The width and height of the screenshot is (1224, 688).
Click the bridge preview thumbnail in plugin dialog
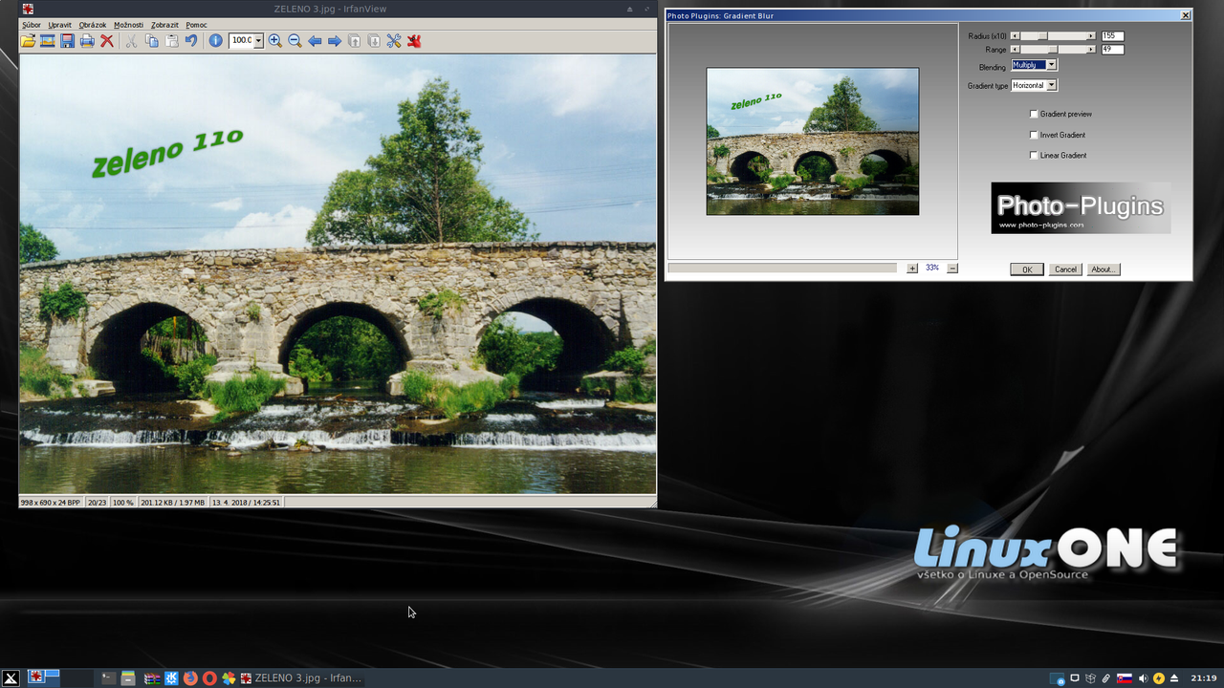point(813,141)
